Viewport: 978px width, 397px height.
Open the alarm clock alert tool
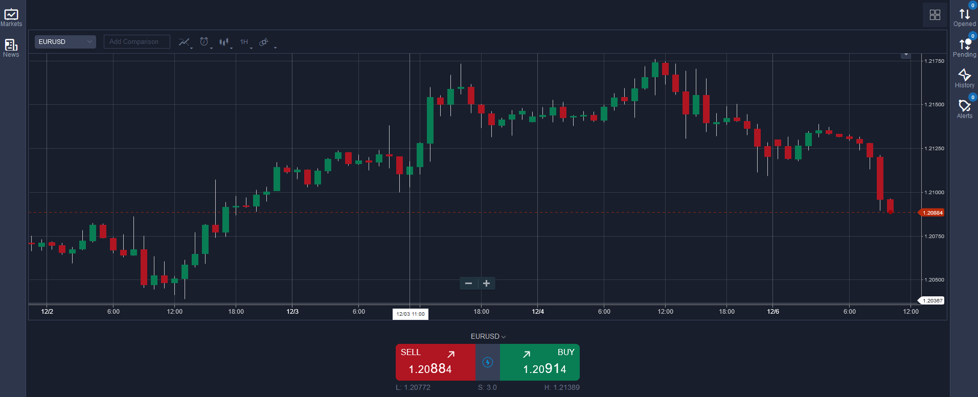pos(204,42)
